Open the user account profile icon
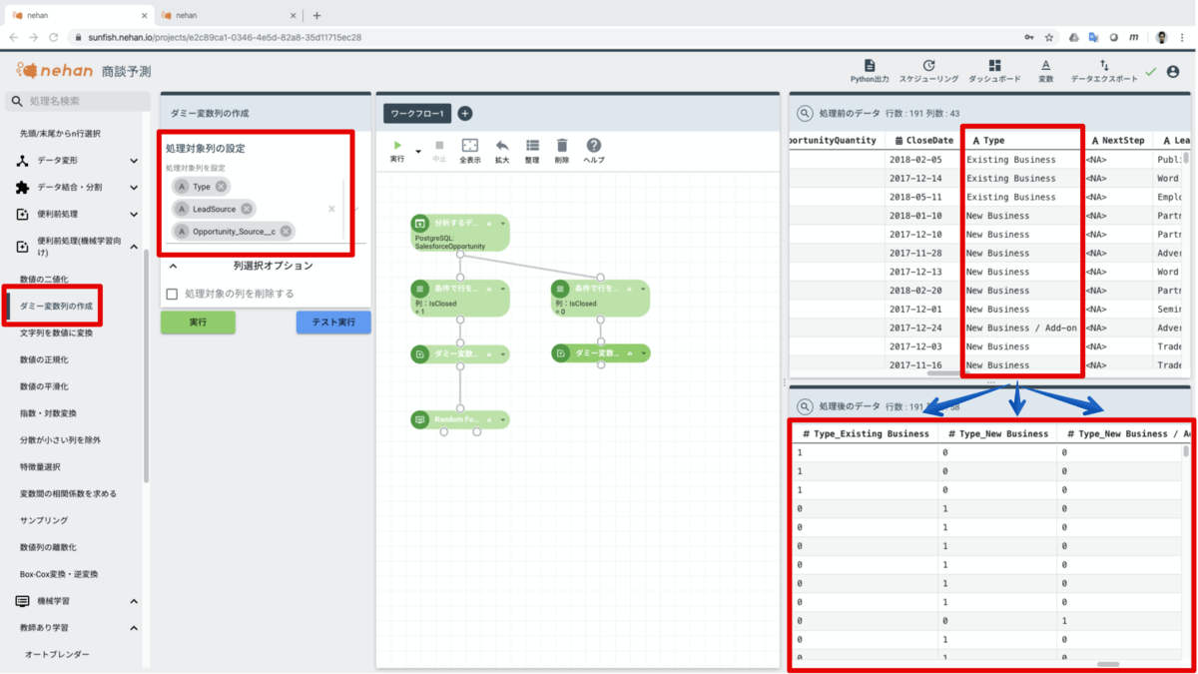Image resolution: width=1198 pixels, height=674 pixels. tap(1173, 72)
